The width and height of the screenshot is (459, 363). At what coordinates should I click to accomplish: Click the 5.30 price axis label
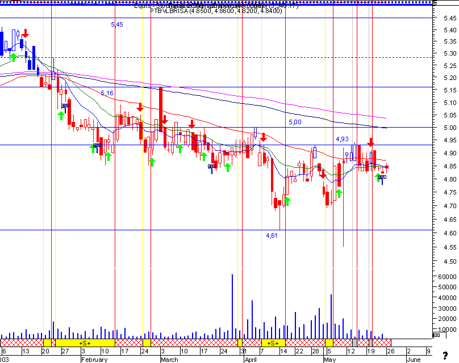tap(450, 53)
